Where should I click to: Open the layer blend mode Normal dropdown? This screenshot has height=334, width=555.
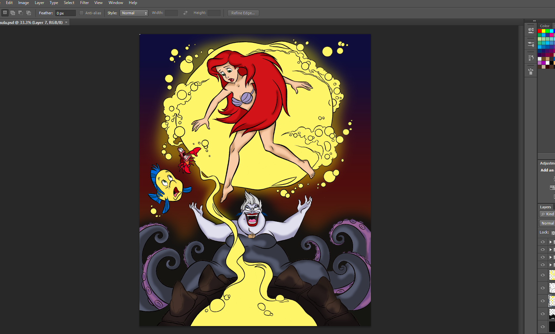coord(547,224)
